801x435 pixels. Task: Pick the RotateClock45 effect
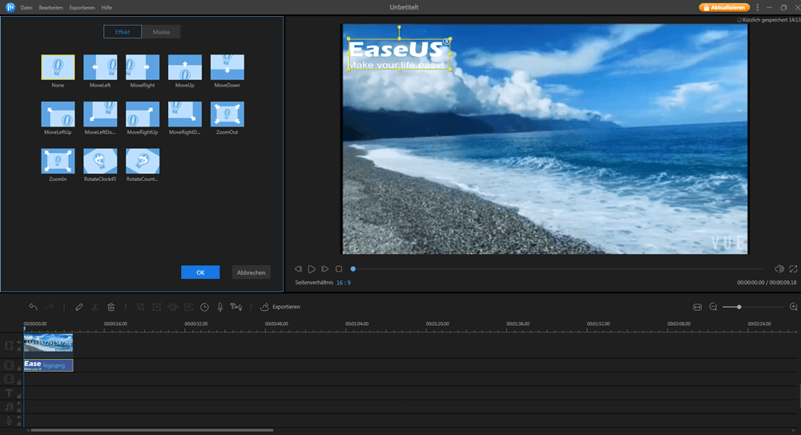coord(100,161)
